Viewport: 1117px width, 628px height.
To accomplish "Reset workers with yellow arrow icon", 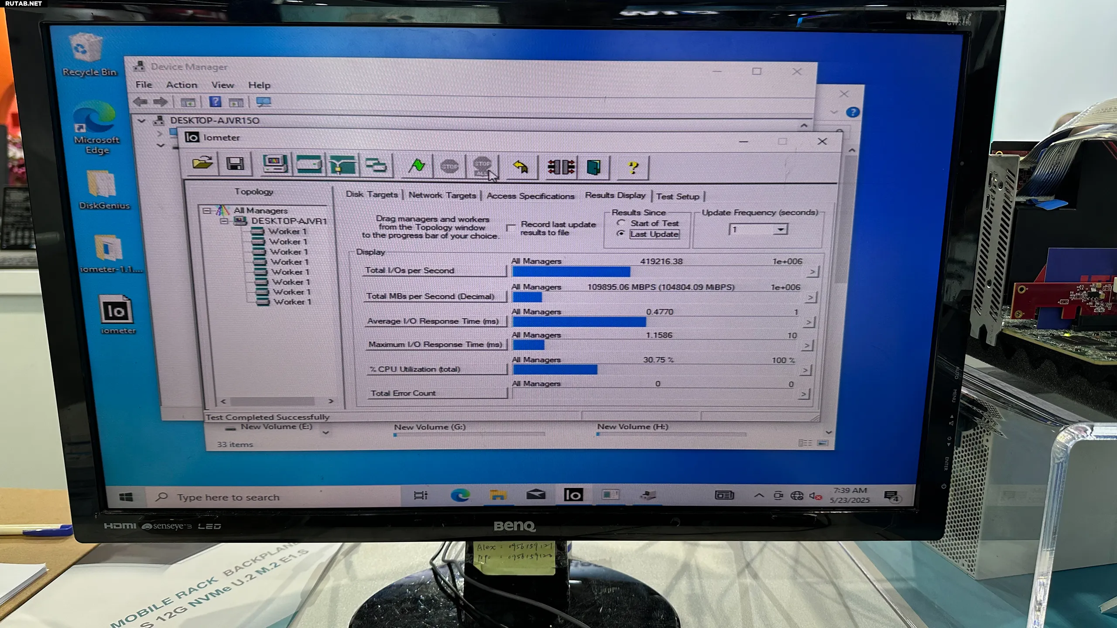I will pos(520,167).
